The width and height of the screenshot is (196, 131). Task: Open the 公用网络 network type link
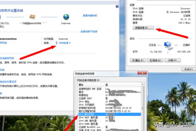click(3, 43)
